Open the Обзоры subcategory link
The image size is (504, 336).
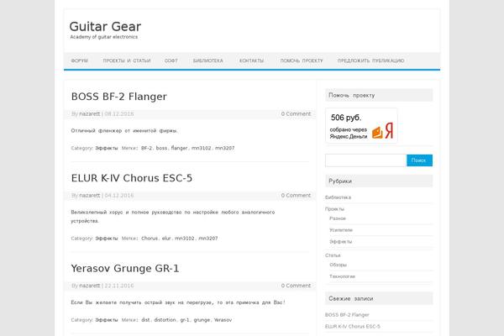coord(338,265)
